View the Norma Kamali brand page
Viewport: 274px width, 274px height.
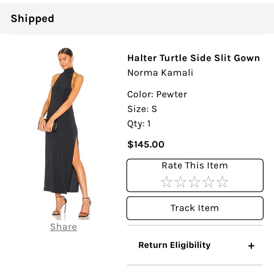(x=160, y=73)
